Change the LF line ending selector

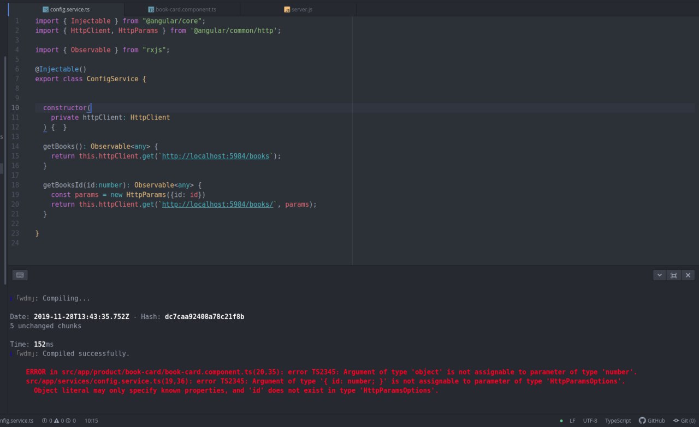coord(572,420)
